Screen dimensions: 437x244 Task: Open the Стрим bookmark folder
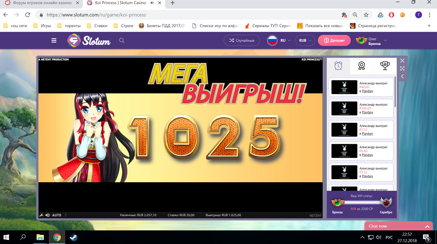(123, 26)
